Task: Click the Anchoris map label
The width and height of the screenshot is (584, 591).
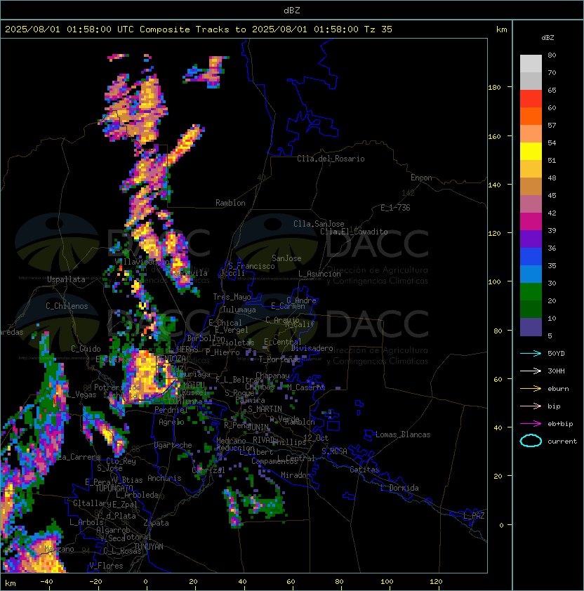Action: click(x=164, y=478)
